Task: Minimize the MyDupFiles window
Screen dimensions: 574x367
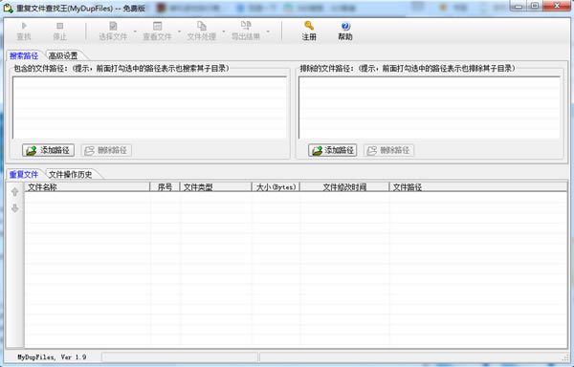Action: point(518,6)
